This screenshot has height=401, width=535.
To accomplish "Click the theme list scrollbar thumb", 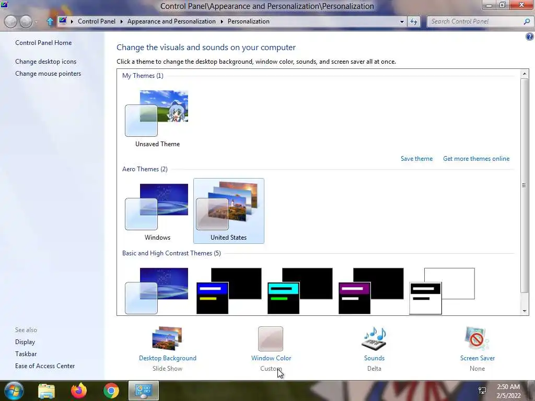I will [x=525, y=185].
